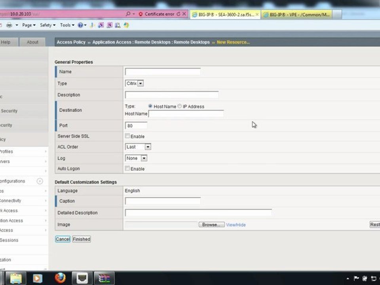Switch to the BIG-IP SEA-3600 browser tab
Screen dimensions: 380x285
click(225, 15)
